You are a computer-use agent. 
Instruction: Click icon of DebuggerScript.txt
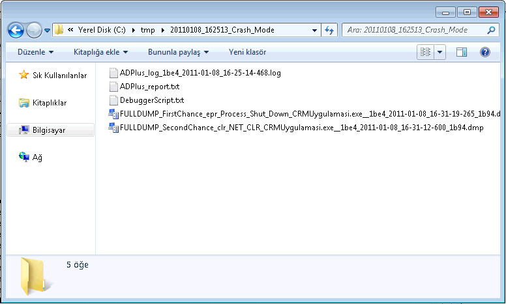tap(113, 100)
